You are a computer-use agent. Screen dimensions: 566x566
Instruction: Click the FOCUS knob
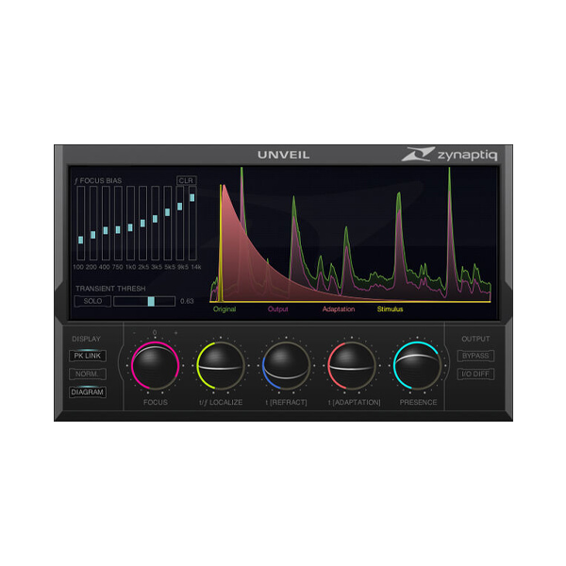click(x=156, y=366)
